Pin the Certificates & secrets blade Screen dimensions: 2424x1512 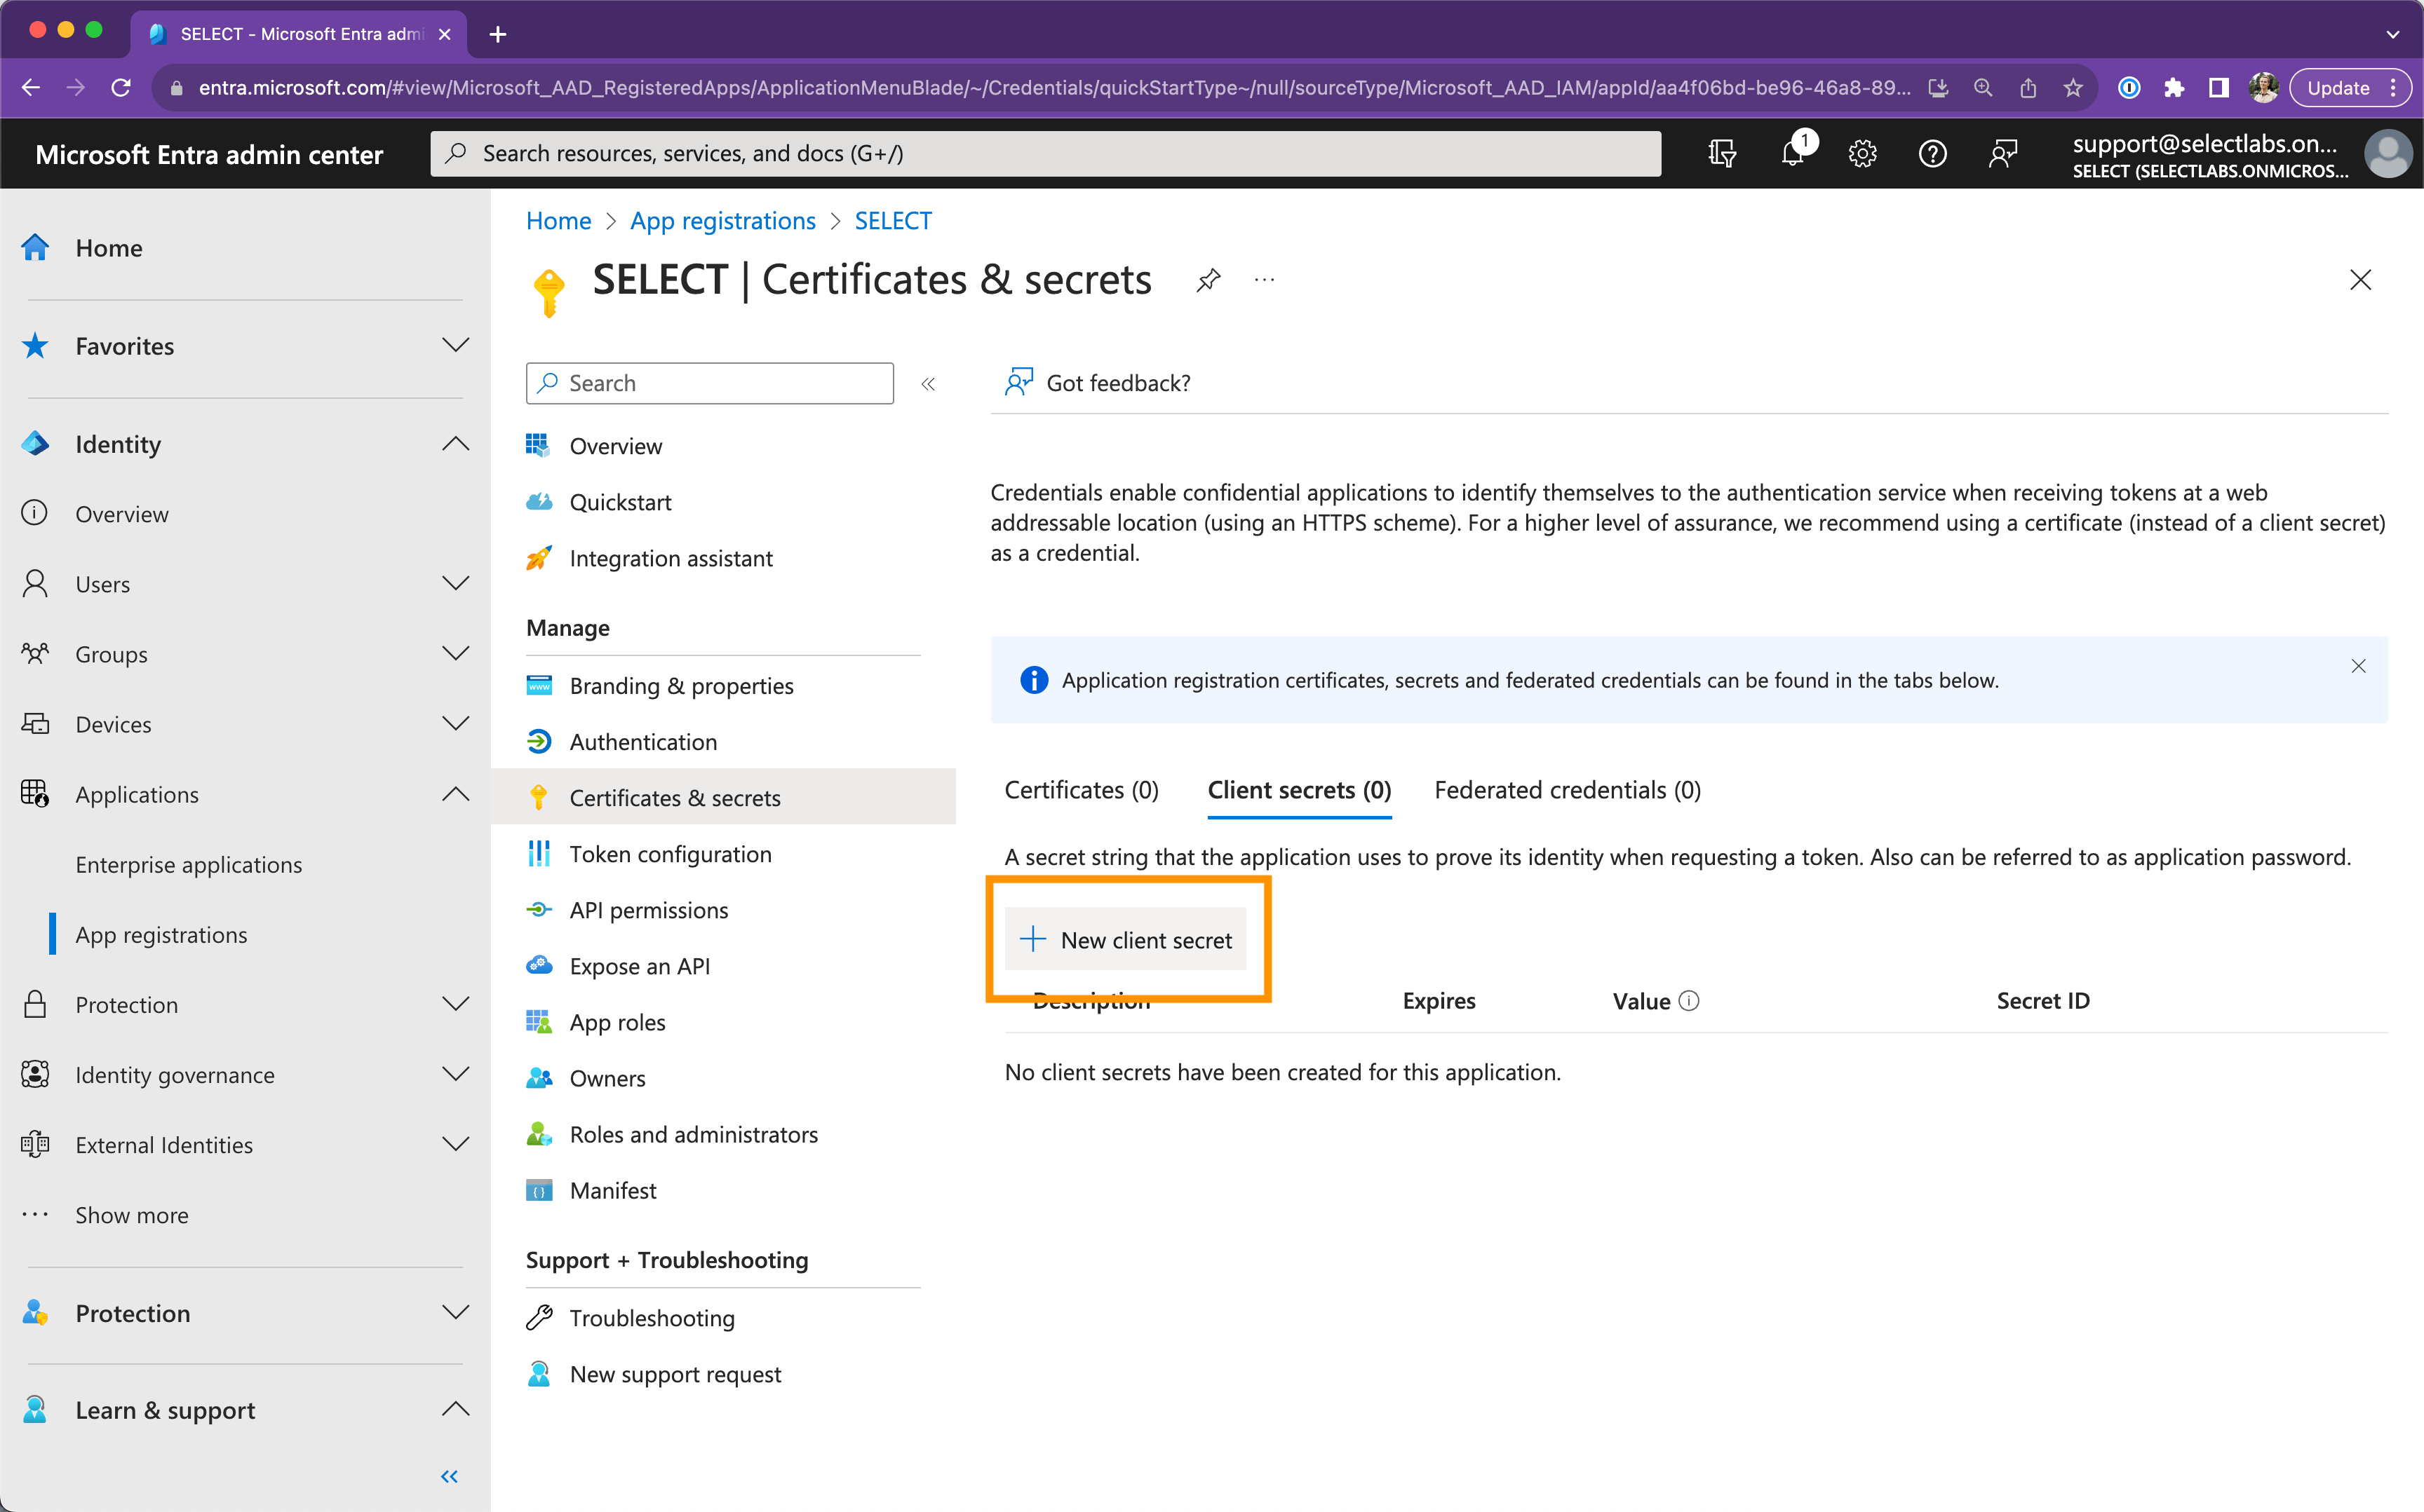(x=1208, y=280)
